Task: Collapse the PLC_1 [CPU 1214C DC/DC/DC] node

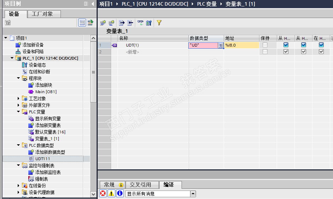Action: click(x=12, y=58)
